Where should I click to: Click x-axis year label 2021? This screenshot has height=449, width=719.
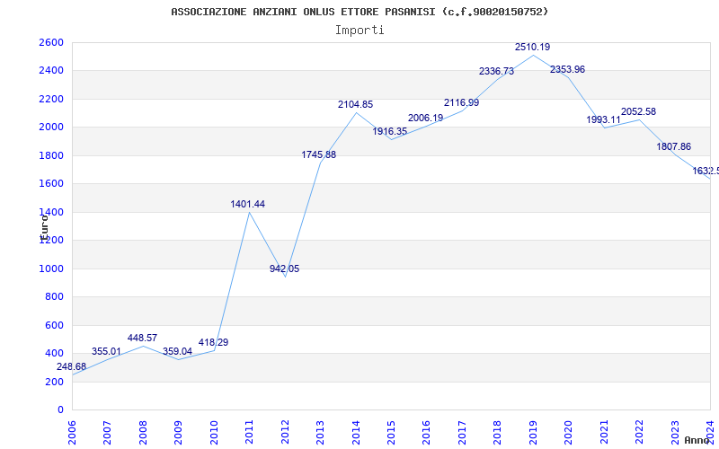(x=604, y=432)
